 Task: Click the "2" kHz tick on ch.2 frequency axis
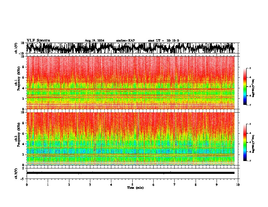point(24,155)
